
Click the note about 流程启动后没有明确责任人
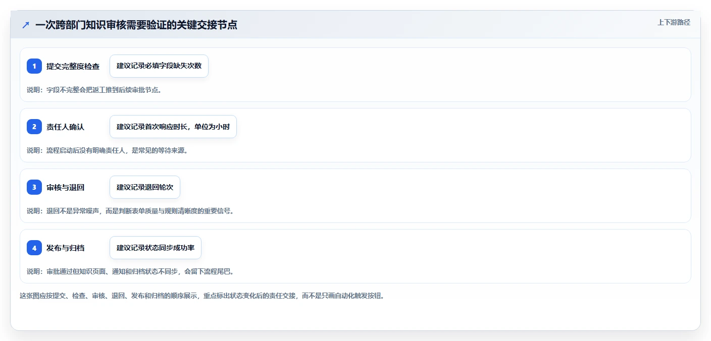click(107, 150)
